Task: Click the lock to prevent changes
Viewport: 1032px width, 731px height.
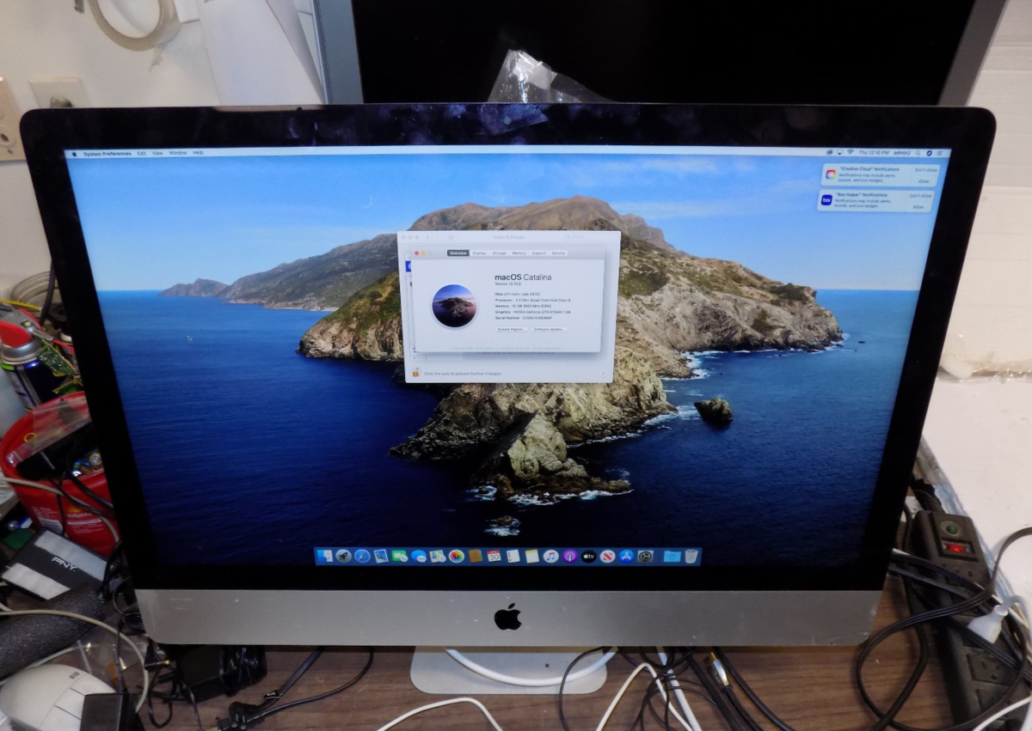Action: point(415,373)
